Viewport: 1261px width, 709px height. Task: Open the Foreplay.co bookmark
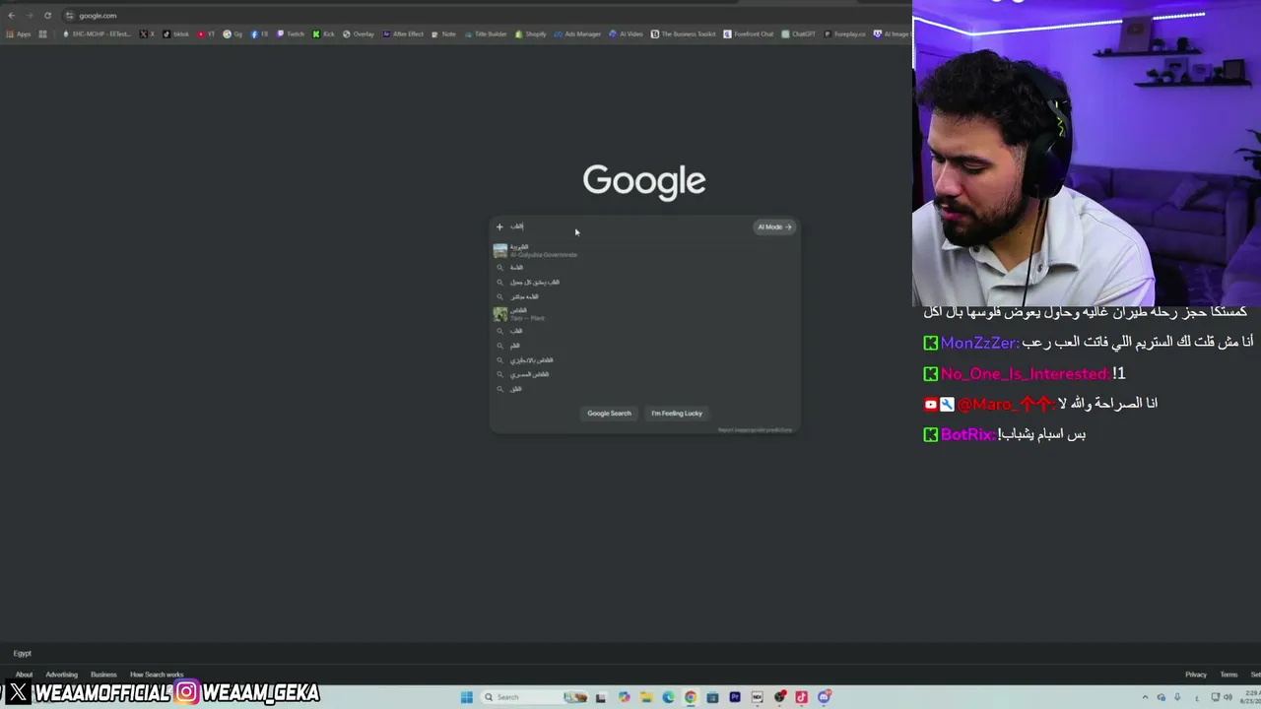tap(844, 34)
